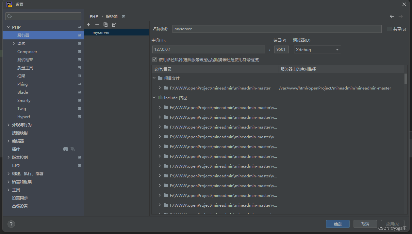Image resolution: width=412 pixels, height=234 pixels.
Task: Collapse the Include 路径 section
Action: [154, 97]
